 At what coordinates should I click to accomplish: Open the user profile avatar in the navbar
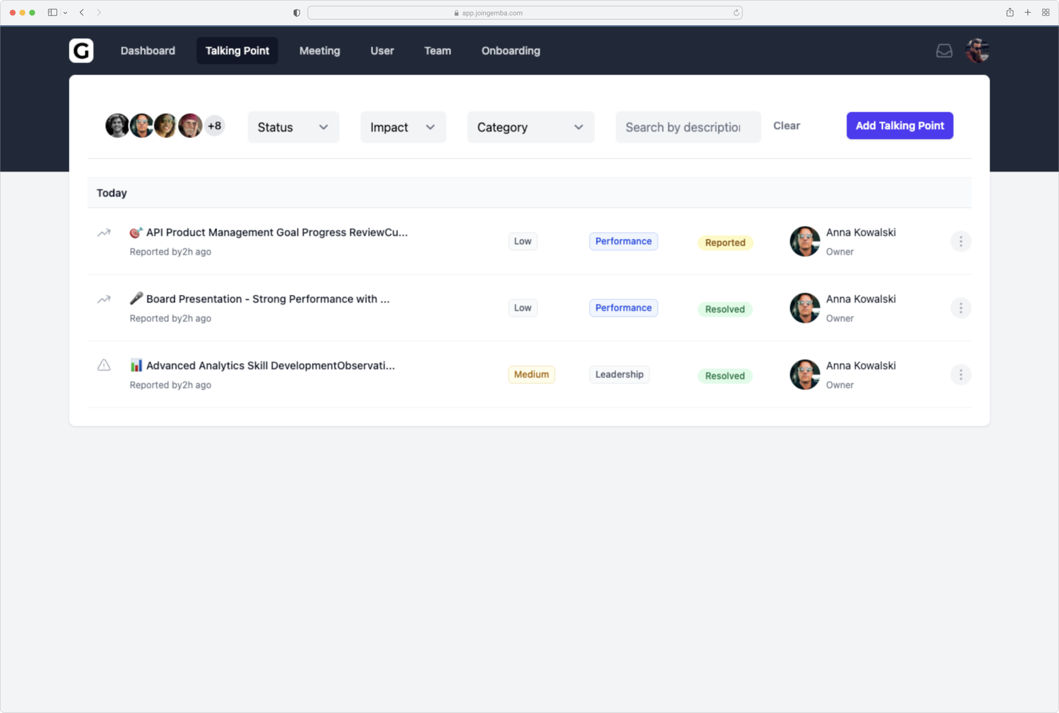[977, 51]
